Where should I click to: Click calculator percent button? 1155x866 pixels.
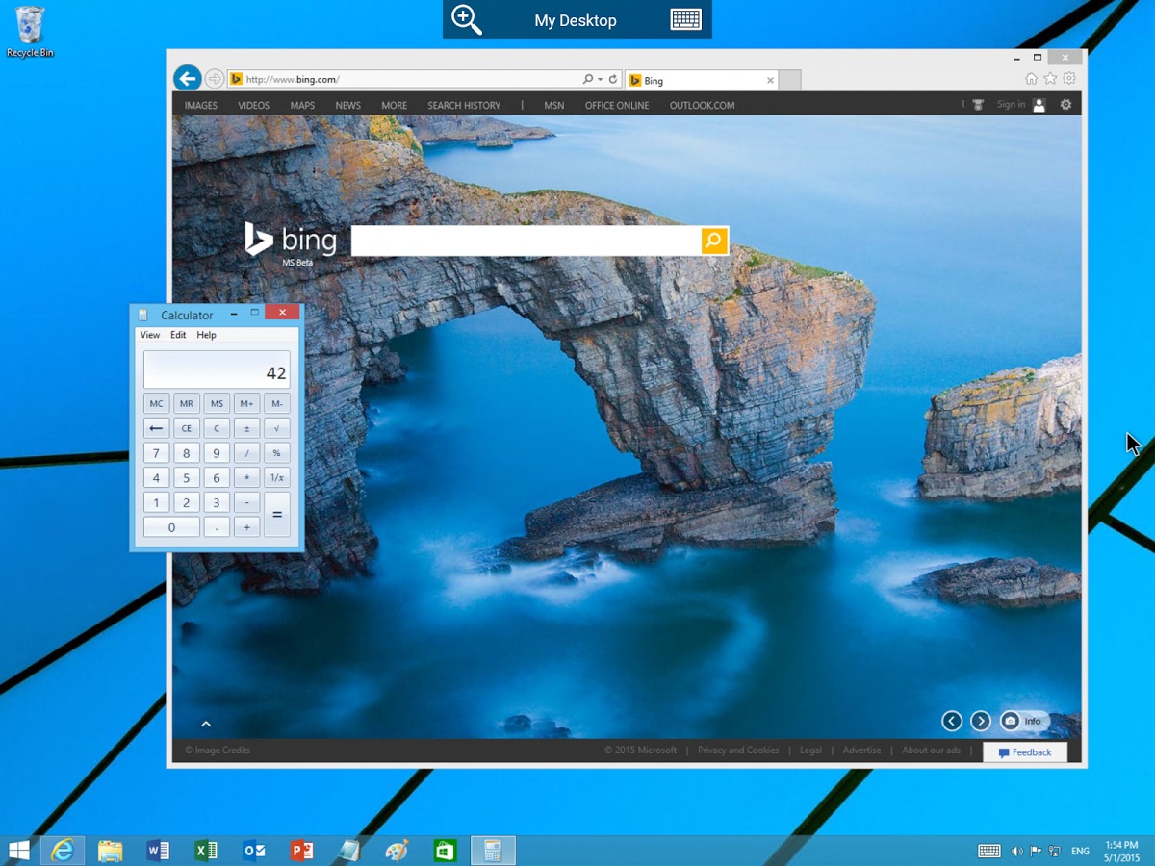(277, 453)
